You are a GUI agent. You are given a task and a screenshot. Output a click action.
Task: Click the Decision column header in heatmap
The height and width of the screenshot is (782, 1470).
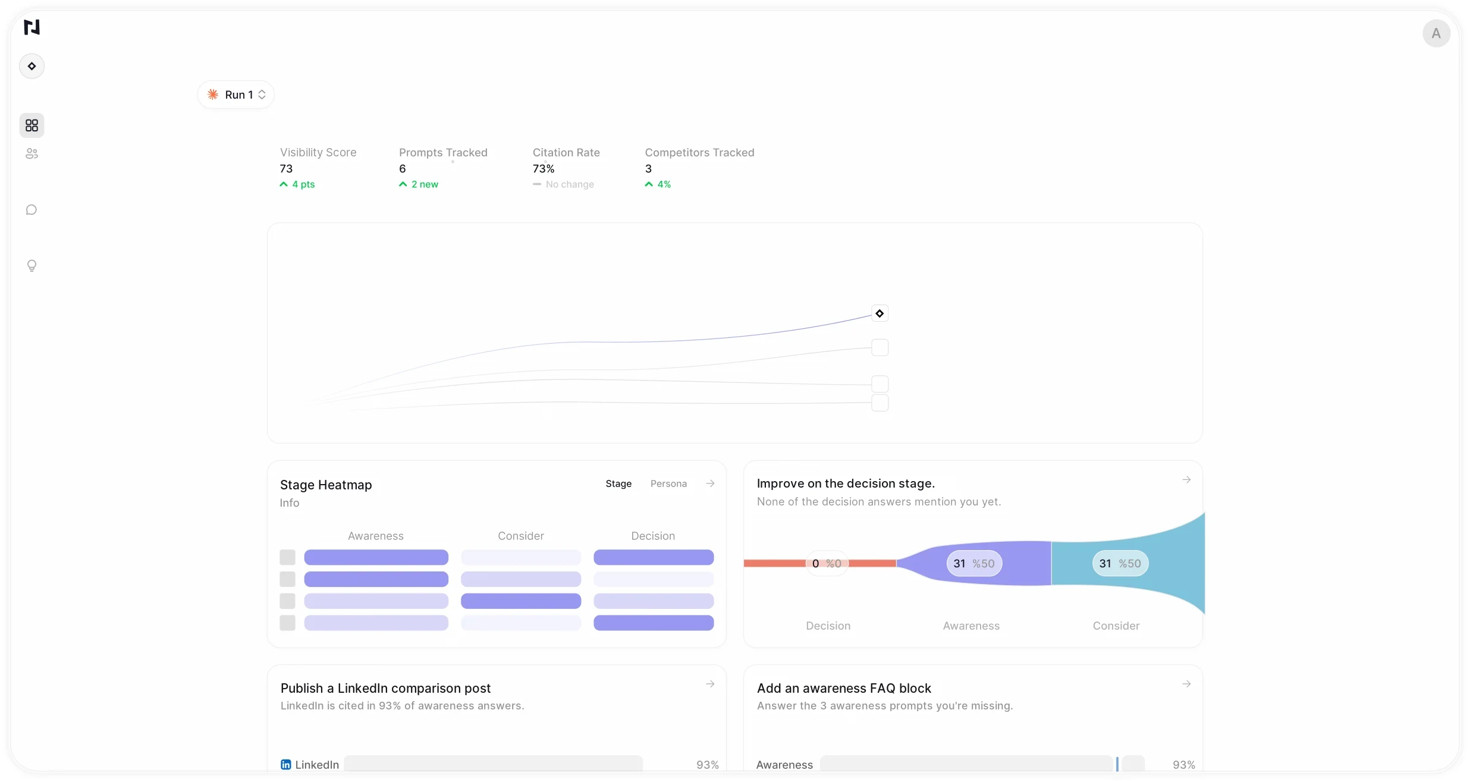[x=653, y=536]
